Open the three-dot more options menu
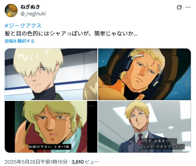This screenshot has width=196, height=166. (x=188, y=7)
